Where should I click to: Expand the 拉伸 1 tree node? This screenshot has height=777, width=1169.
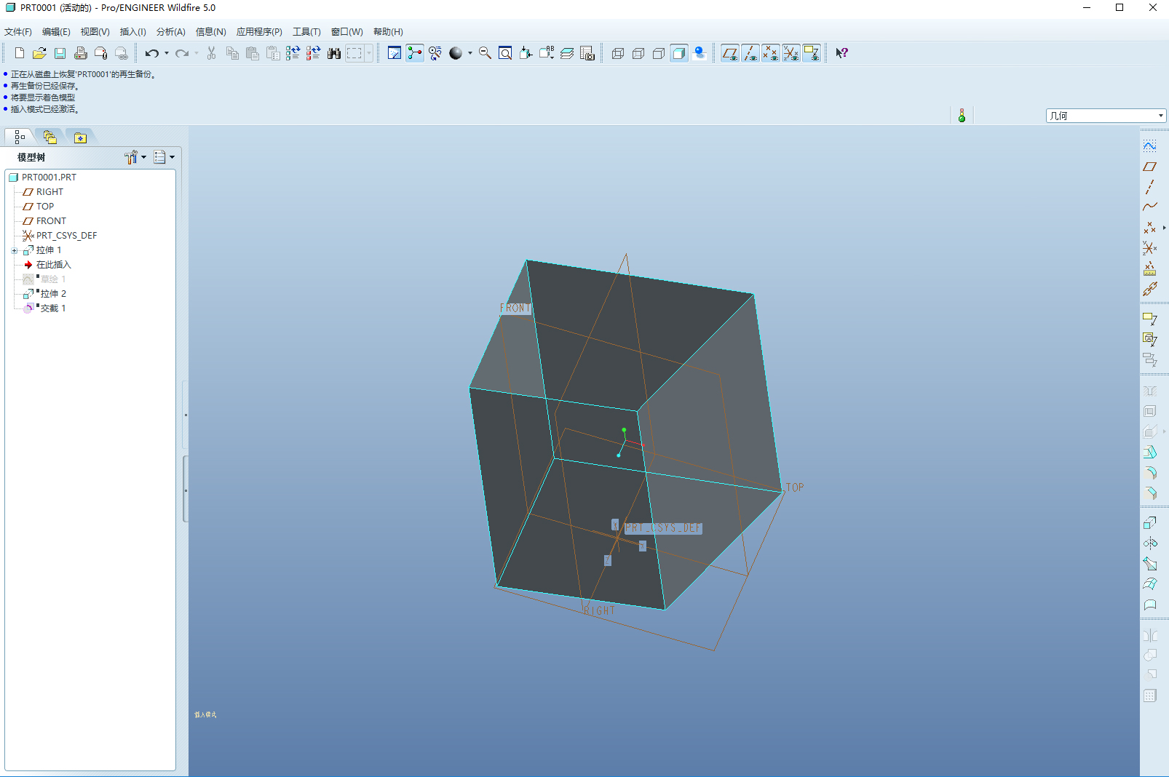[x=14, y=250]
